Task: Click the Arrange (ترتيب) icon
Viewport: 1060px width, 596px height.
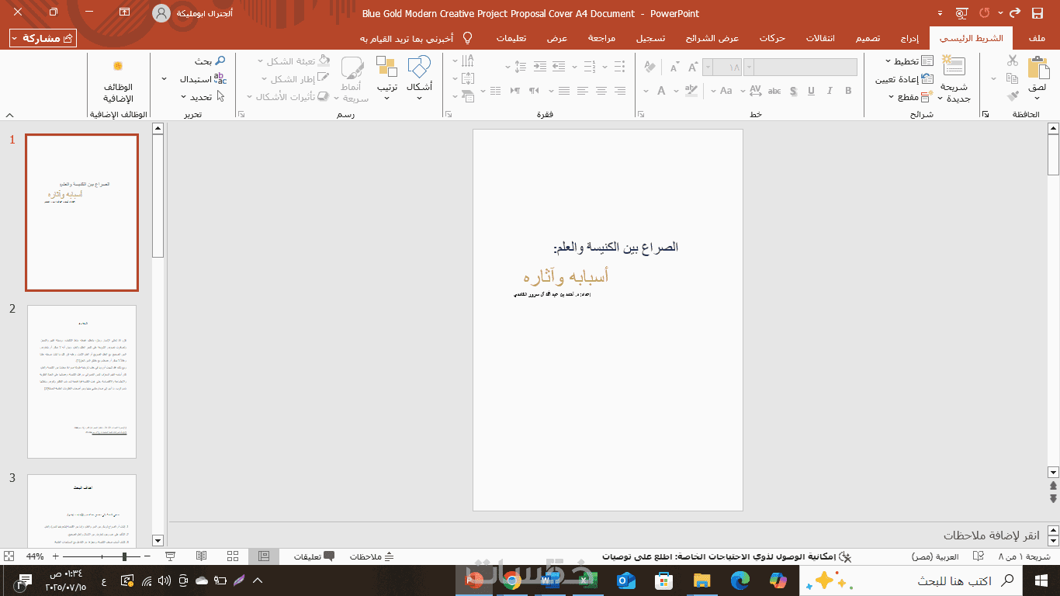Action: pos(387,68)
